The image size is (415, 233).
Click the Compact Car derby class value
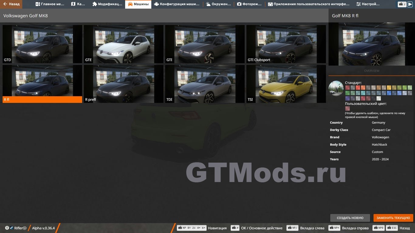click(x=381, y=130)
